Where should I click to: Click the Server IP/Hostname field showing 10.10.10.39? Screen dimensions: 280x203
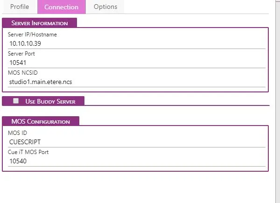tap(136, 43)
